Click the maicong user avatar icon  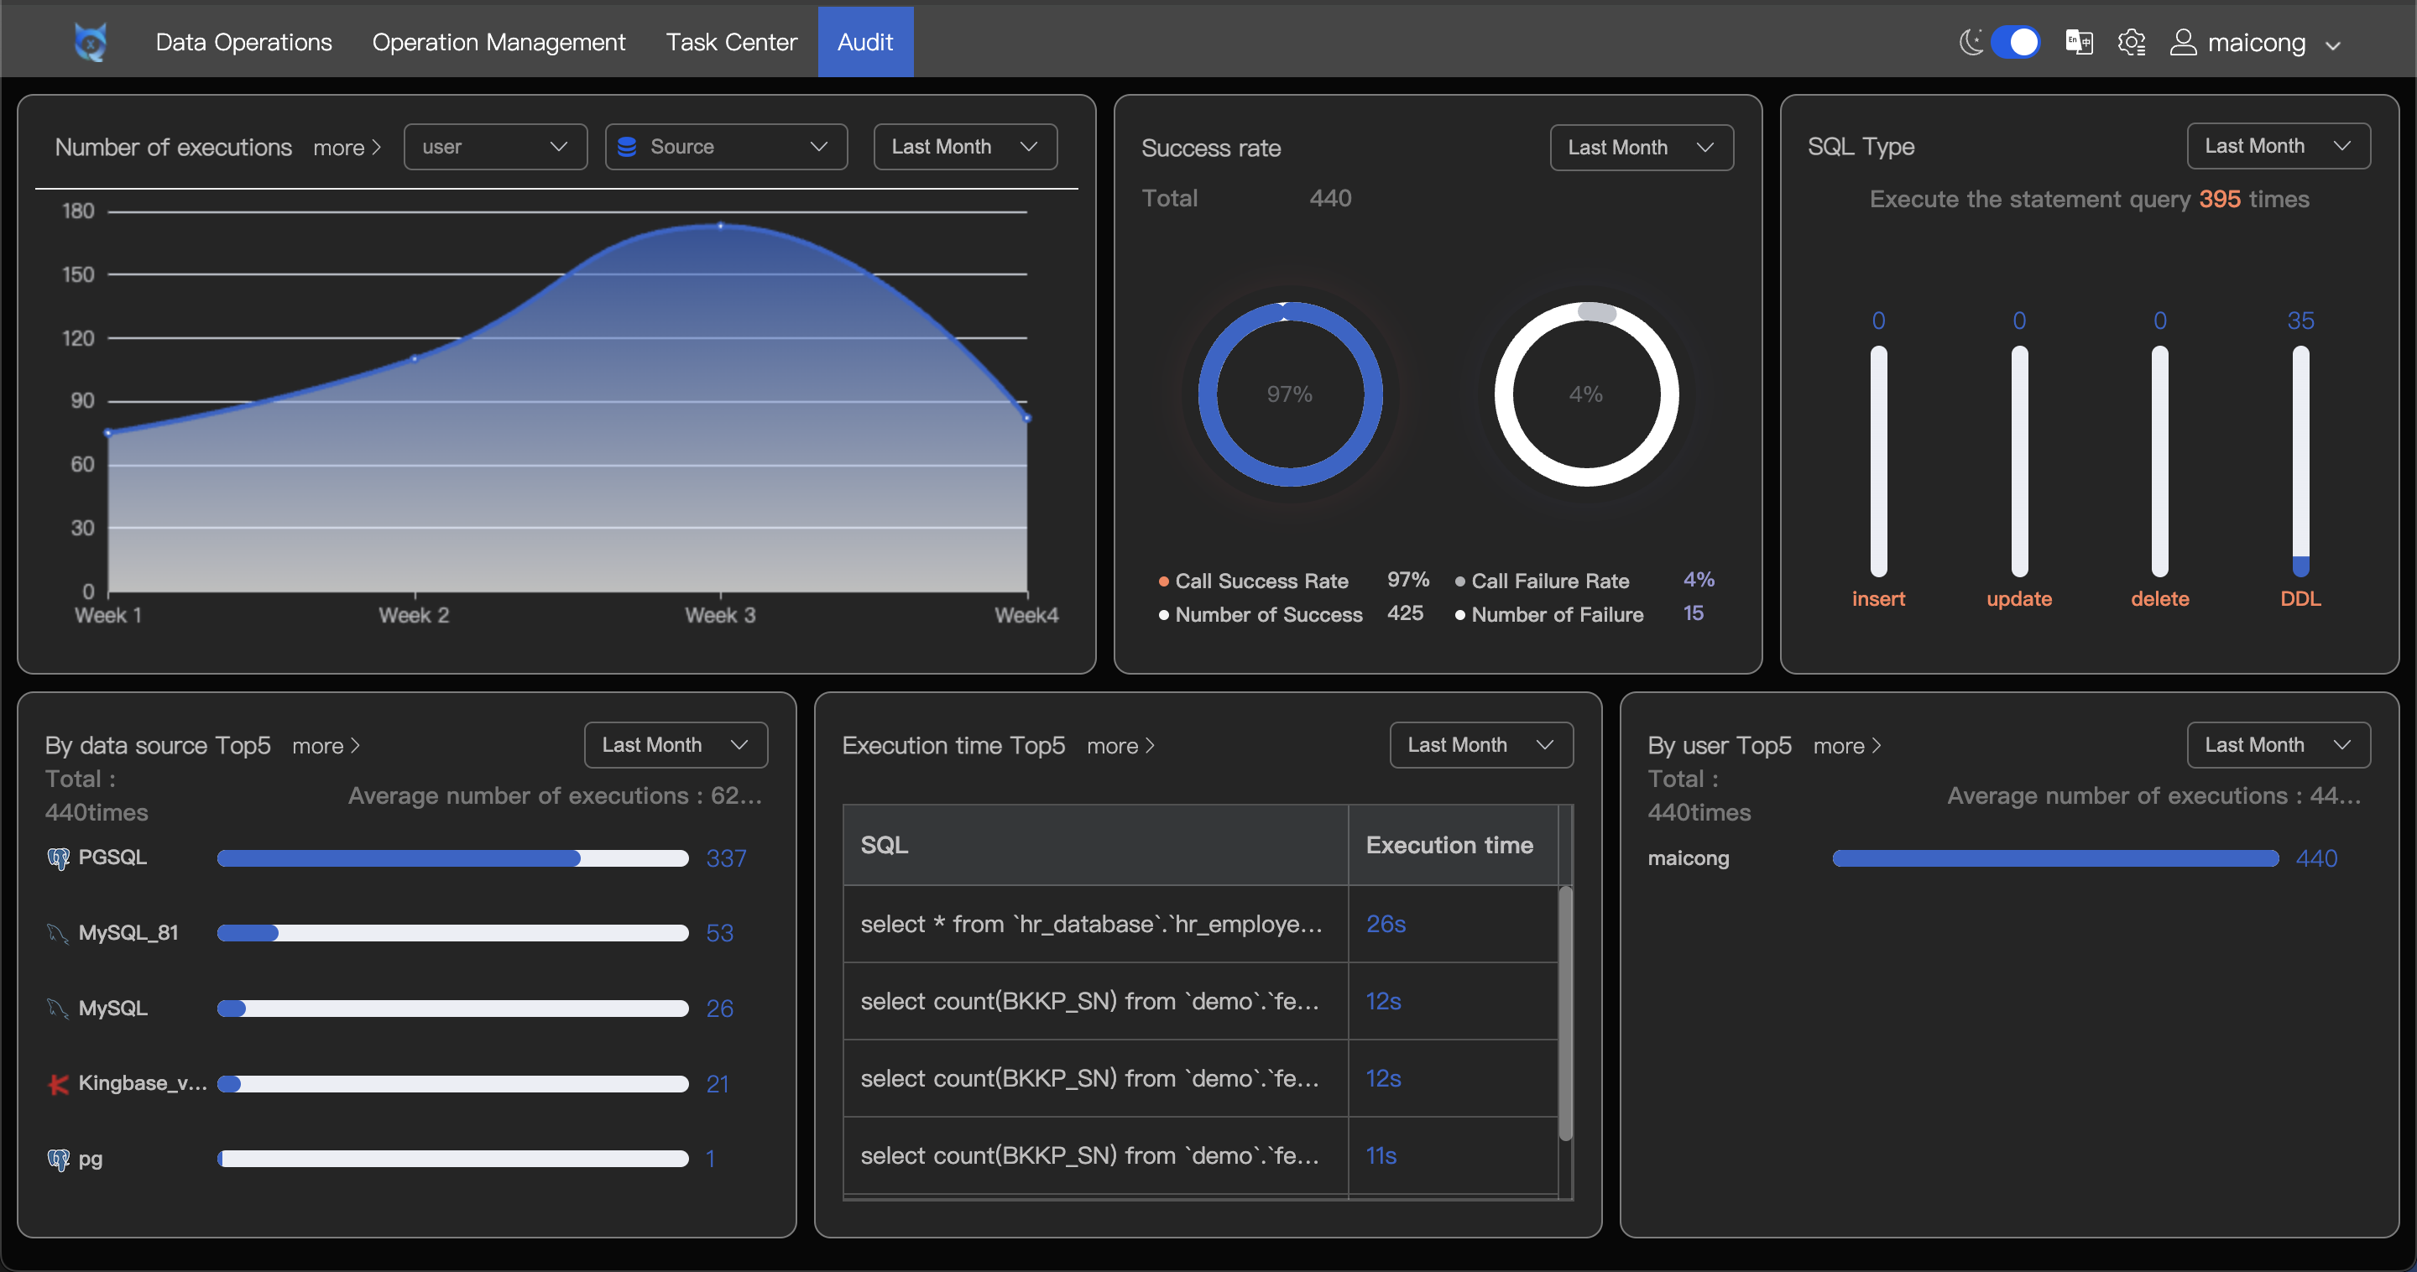coord(2184,42)
